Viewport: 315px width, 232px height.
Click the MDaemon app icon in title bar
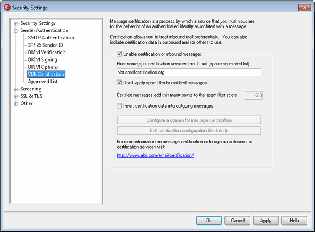pos(7,8)
